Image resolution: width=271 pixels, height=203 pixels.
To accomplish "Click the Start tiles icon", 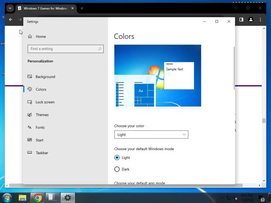I will click(30, 140).
